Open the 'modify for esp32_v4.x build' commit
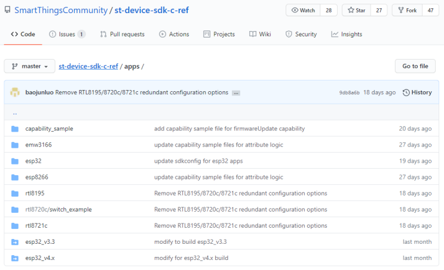 click(x=191, y=258)
